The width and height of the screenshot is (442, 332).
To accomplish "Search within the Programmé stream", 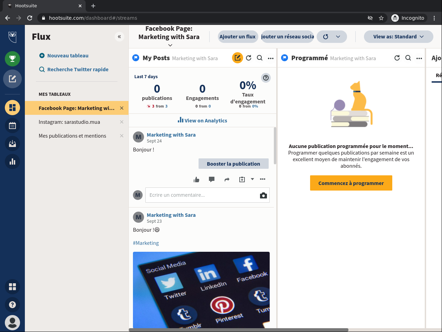I will tap(408, 58).
